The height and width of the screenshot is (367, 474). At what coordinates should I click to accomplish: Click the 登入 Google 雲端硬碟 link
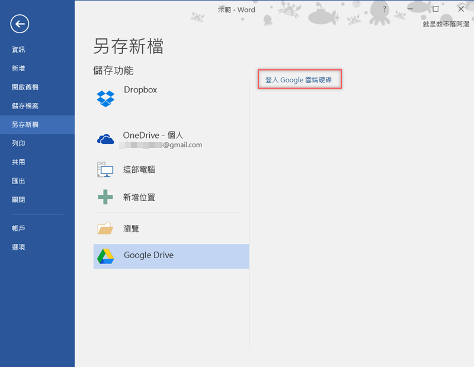299,80
